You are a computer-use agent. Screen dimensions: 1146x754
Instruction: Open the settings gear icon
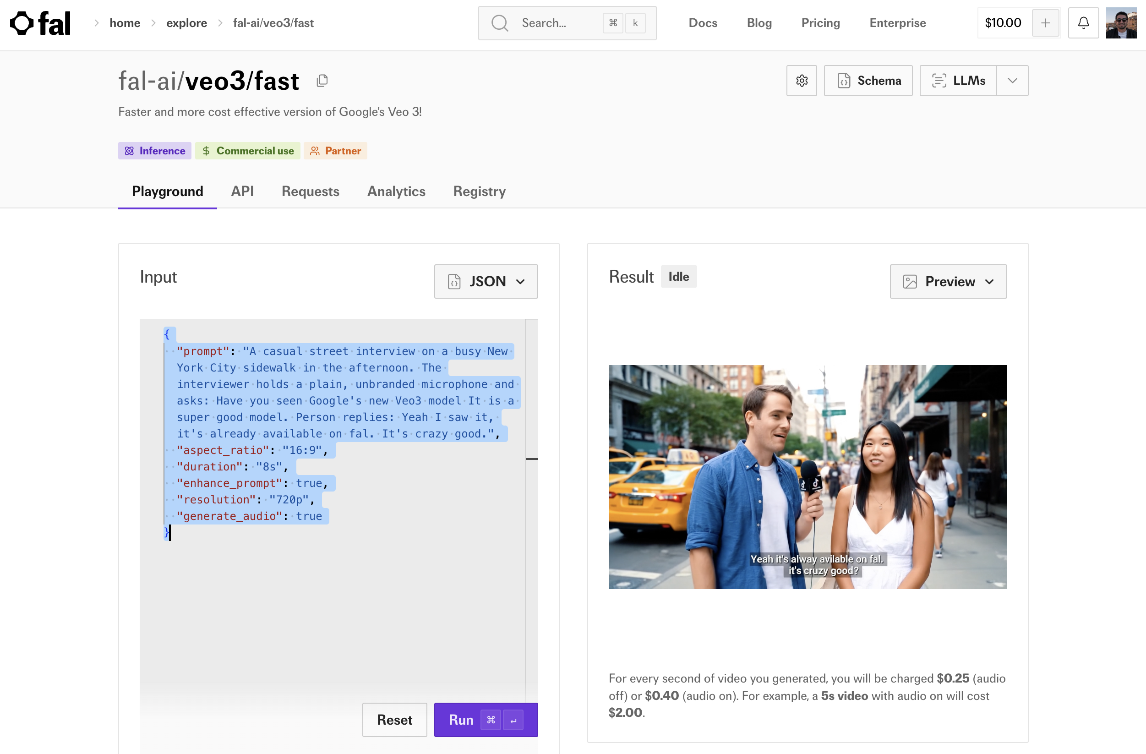801,81
